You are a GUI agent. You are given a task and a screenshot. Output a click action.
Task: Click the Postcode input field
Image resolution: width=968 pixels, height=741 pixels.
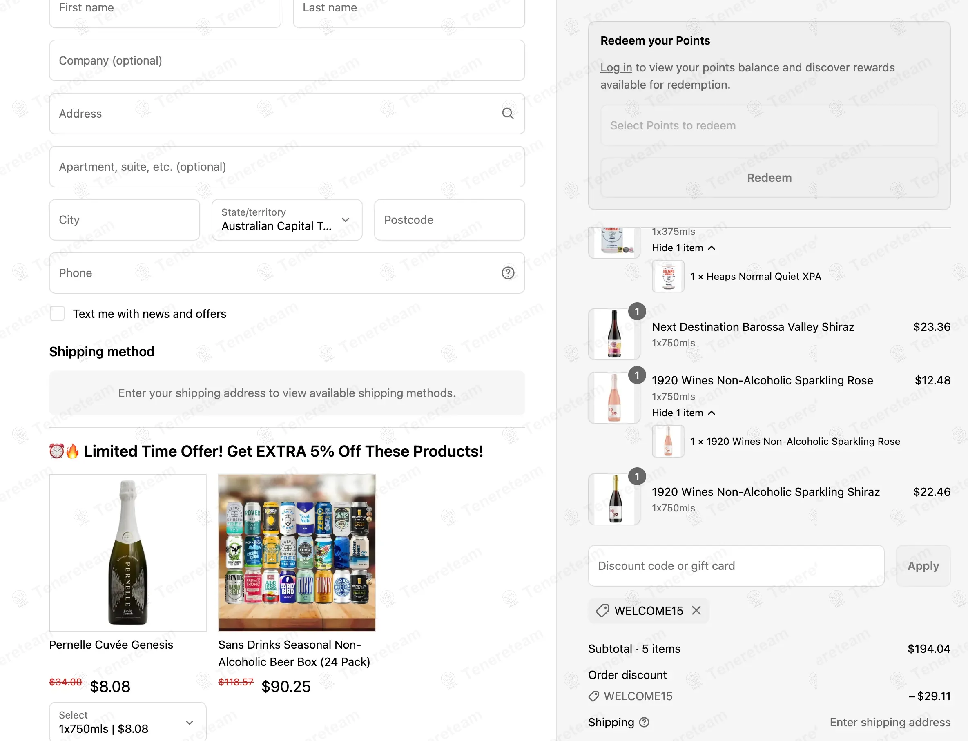[x=449, y=220]
